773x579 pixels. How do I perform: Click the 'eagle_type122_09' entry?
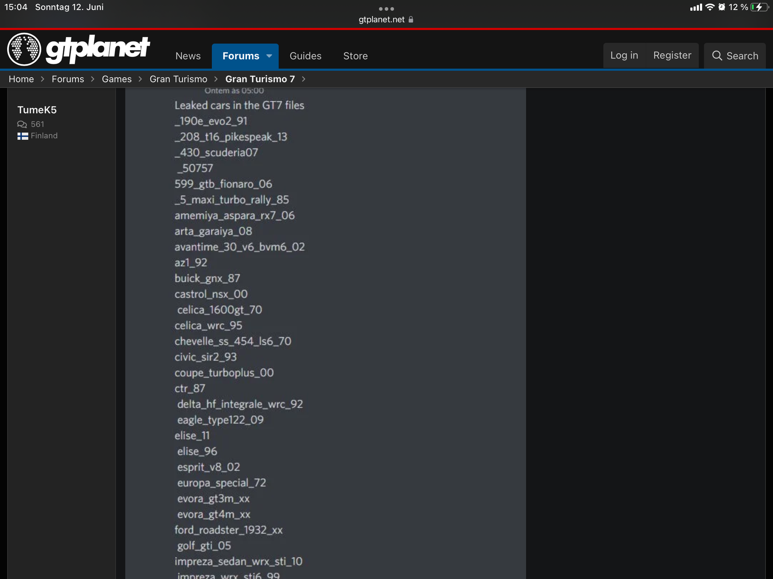pos(221,420)
